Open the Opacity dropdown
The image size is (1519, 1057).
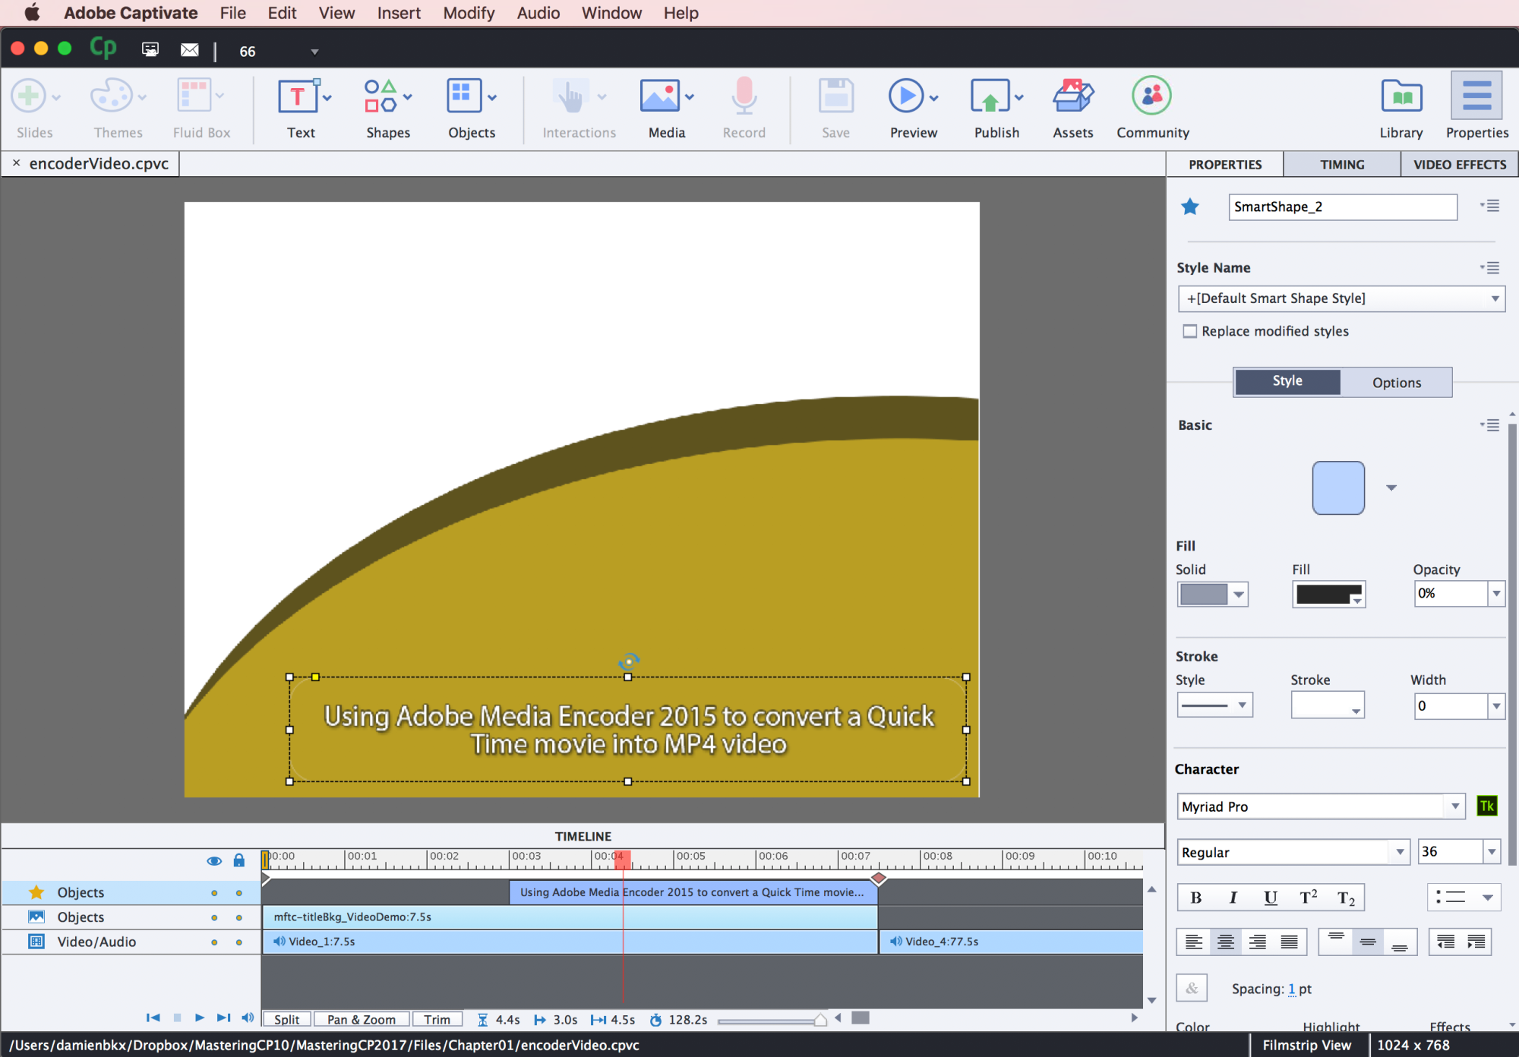(1495, 594)
